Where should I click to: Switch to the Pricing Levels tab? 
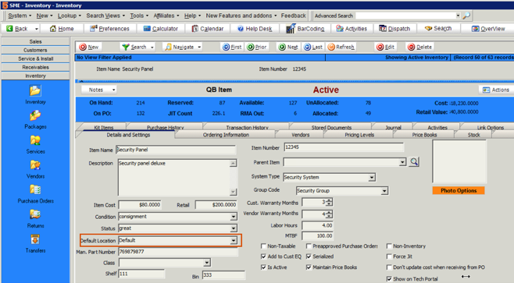(x=359, y=135)
